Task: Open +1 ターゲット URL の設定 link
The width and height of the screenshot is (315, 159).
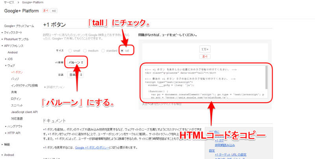Action: pyautogui.click(x=231, y=155)
